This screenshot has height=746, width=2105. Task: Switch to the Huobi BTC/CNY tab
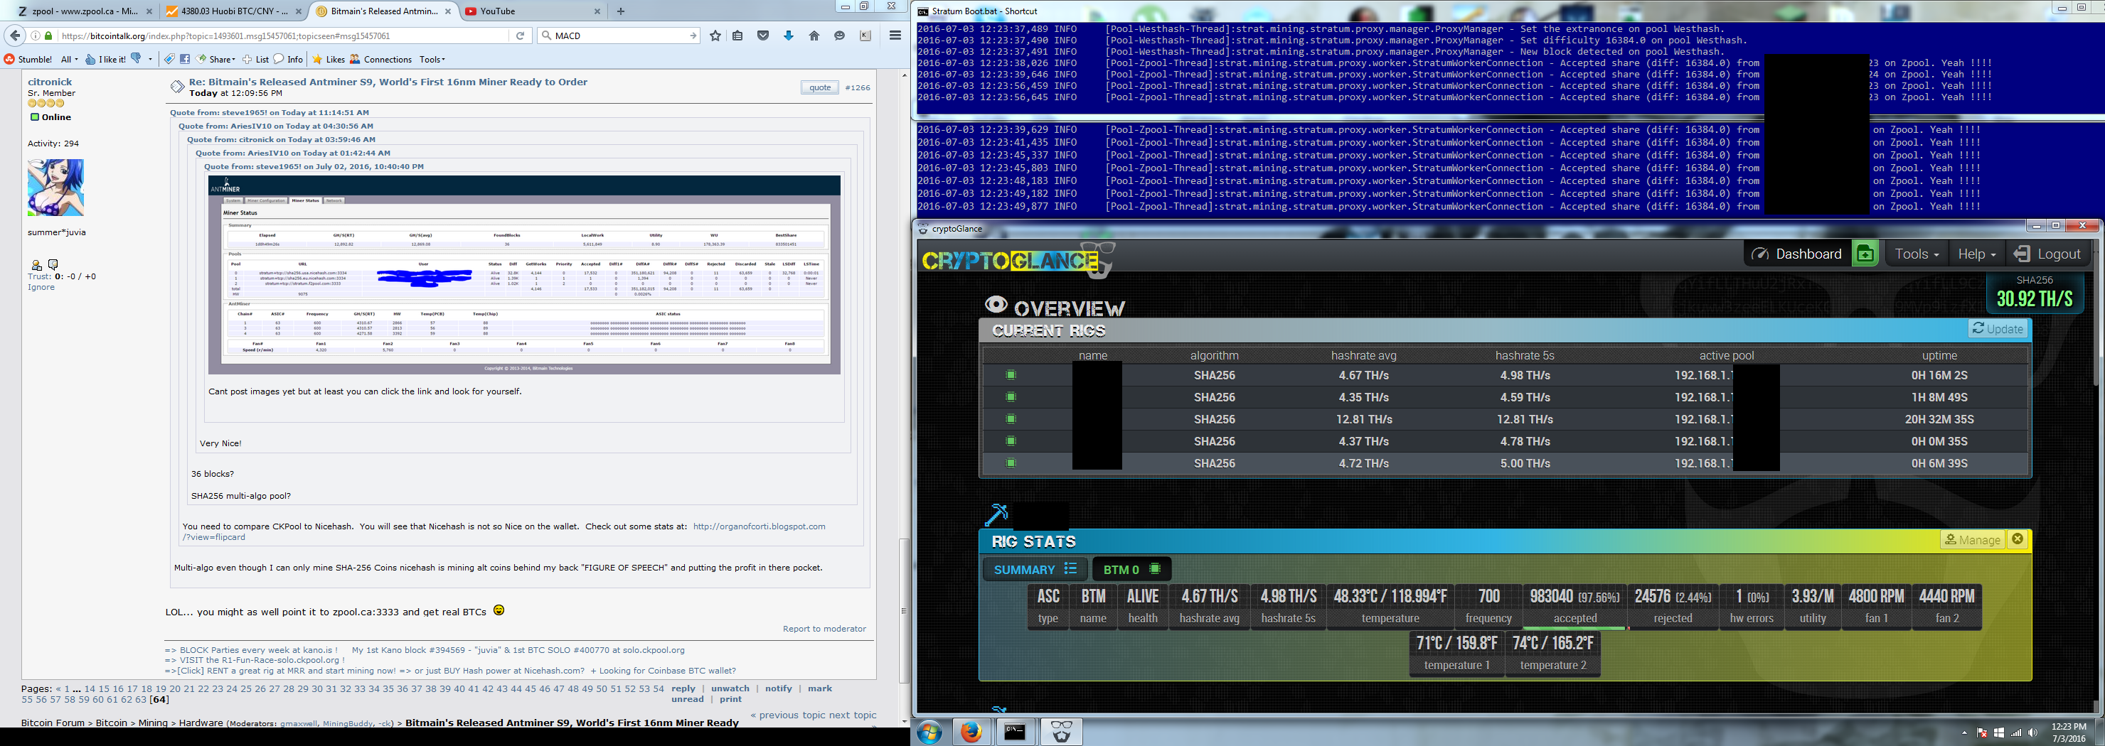(234, 11)
